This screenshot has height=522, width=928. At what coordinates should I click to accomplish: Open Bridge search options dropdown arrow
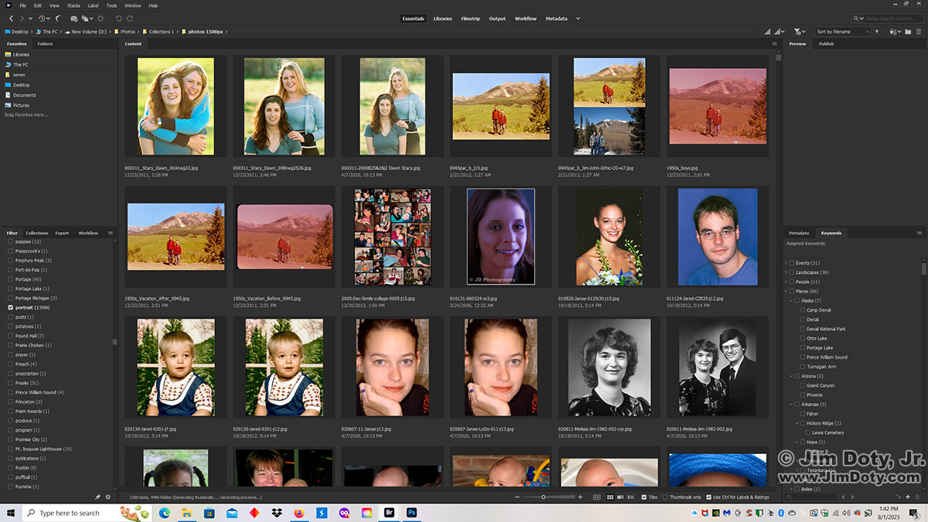[x=861, y=19]
